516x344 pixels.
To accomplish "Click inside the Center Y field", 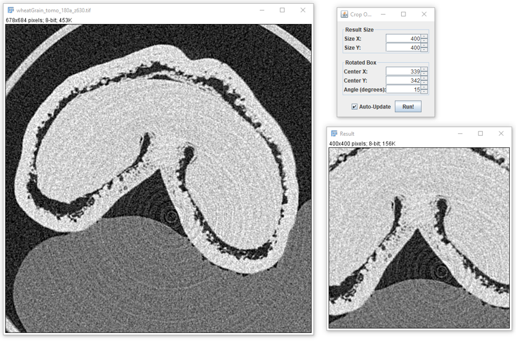I will coord(403,80).
